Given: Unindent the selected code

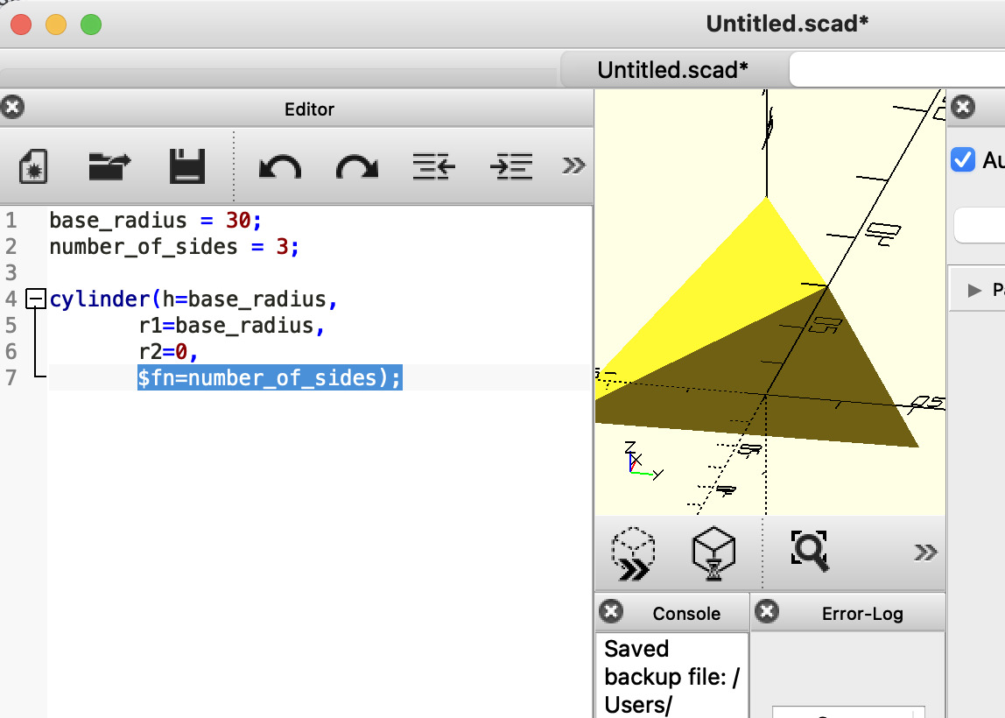Looking at the screenshot, I should pyautogui.click(x=434, y=166).
